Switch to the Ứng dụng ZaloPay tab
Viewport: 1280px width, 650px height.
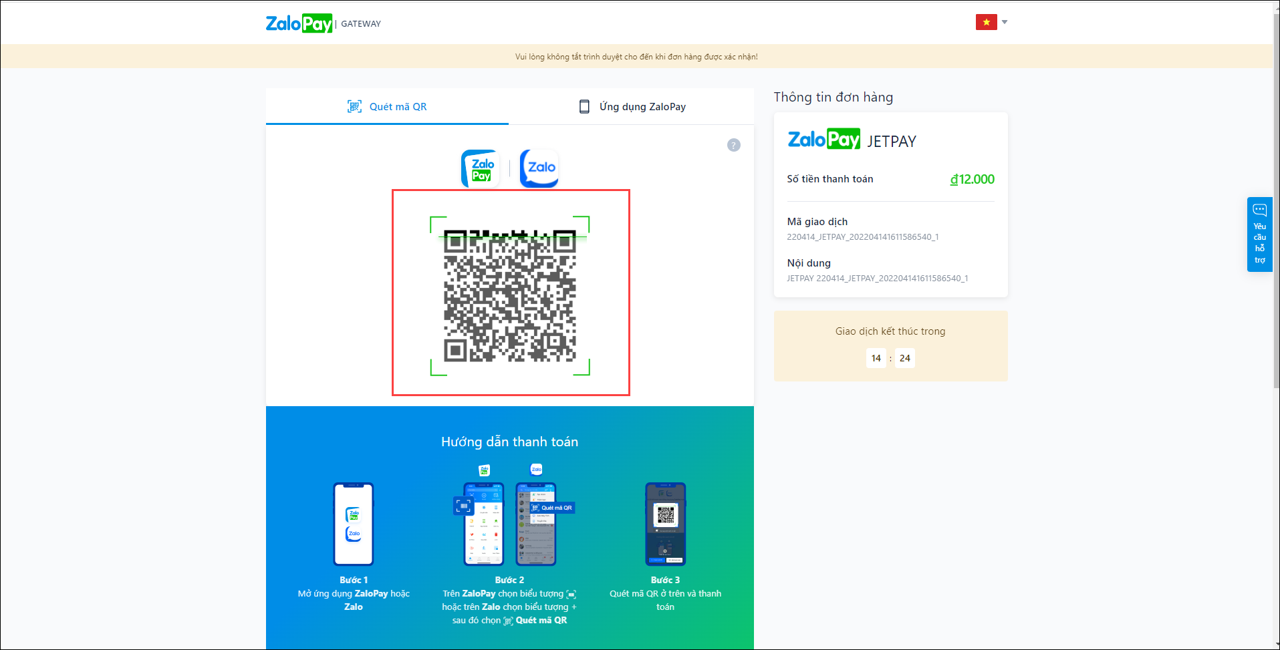coord(632,106)
